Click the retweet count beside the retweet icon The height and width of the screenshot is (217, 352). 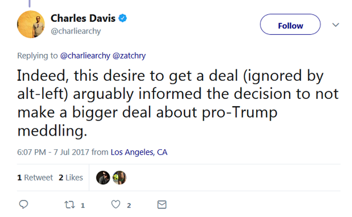[x=83, y=206]
